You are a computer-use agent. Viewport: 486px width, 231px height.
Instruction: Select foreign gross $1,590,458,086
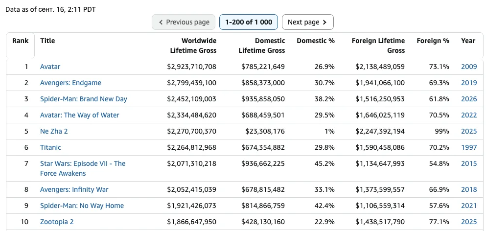380,147
